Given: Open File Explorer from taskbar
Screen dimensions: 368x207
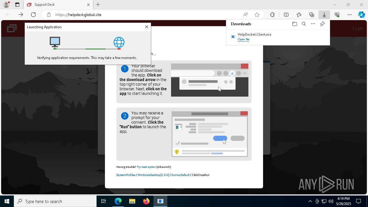Looking at the screenshot, I should (x=132, y=201).
